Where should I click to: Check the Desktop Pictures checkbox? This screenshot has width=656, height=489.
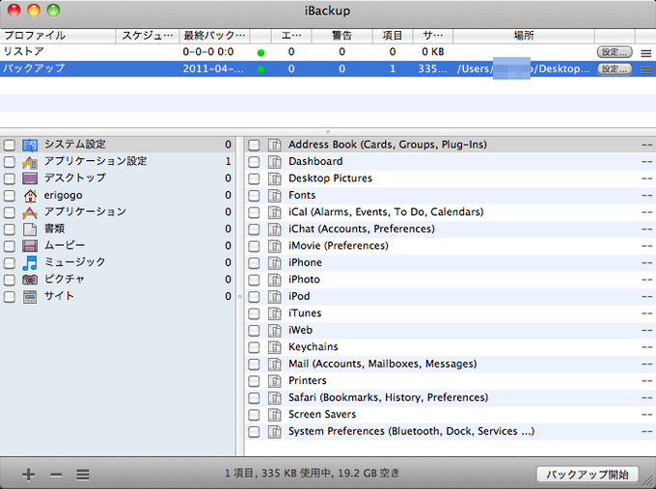click(254, 179)
